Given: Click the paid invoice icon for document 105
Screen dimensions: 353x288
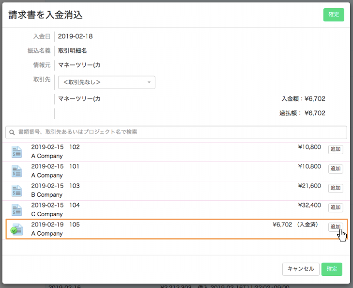Looking at the screenshot, I should (x=16, y=229).
